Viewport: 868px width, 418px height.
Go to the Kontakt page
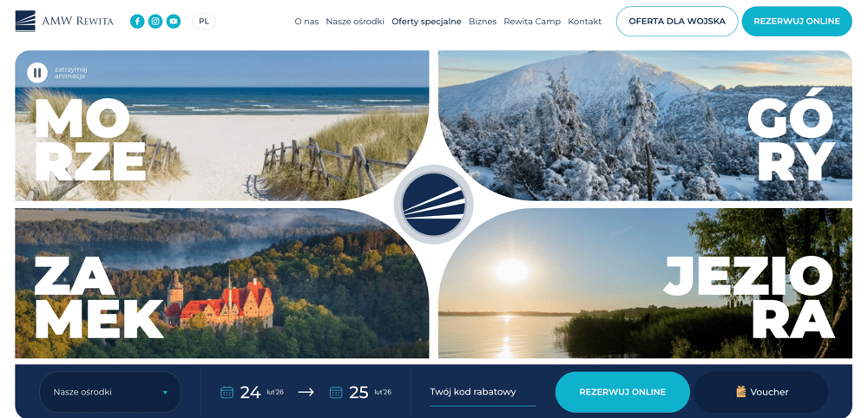(584, 22)
